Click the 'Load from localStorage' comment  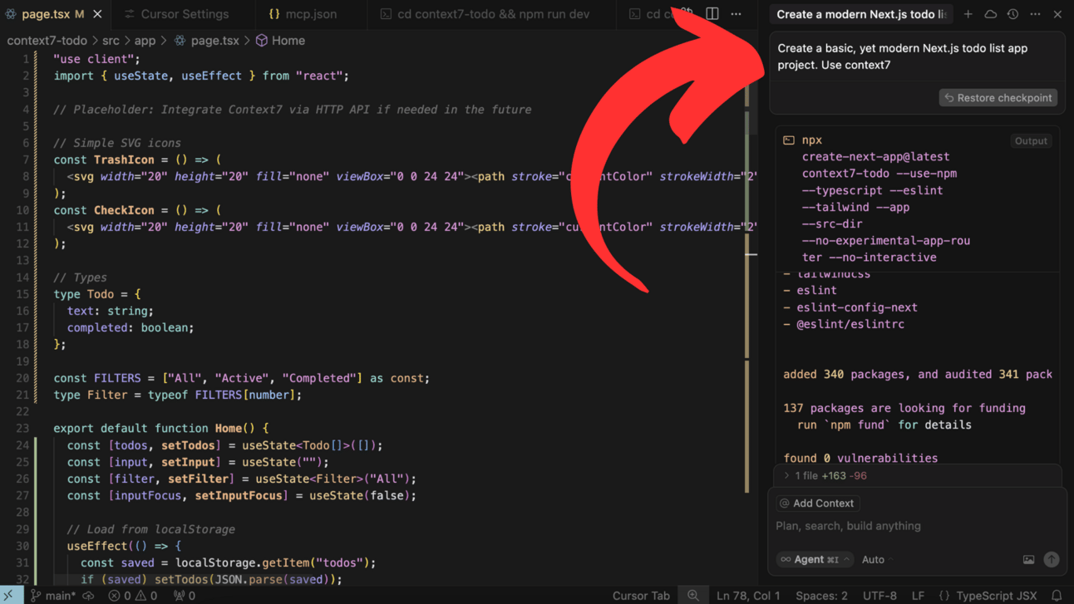coord(150,529)
